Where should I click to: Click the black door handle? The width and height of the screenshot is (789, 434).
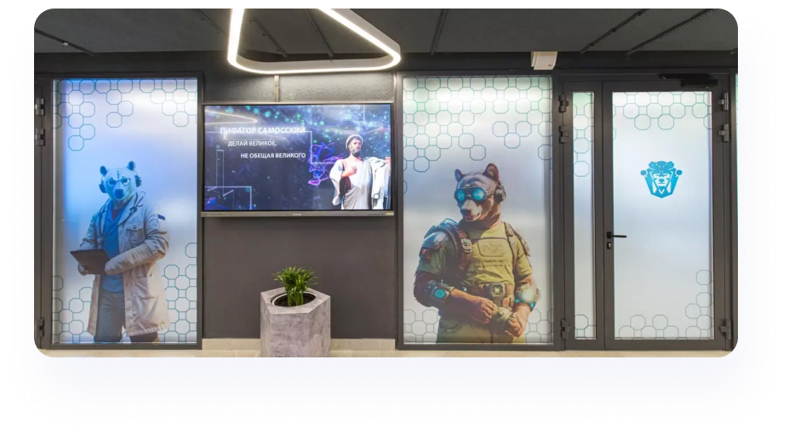pyautogui.click(x=615, y=235)
